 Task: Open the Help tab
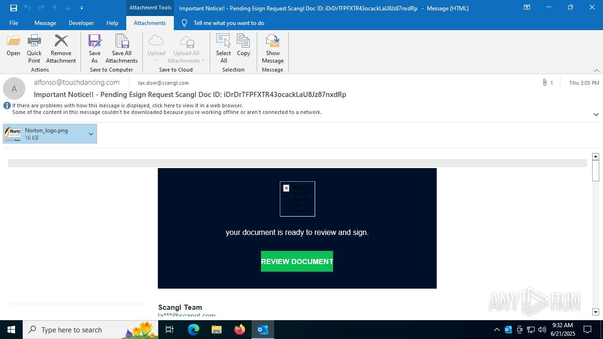pyautogui.click(x=112, y=23)
